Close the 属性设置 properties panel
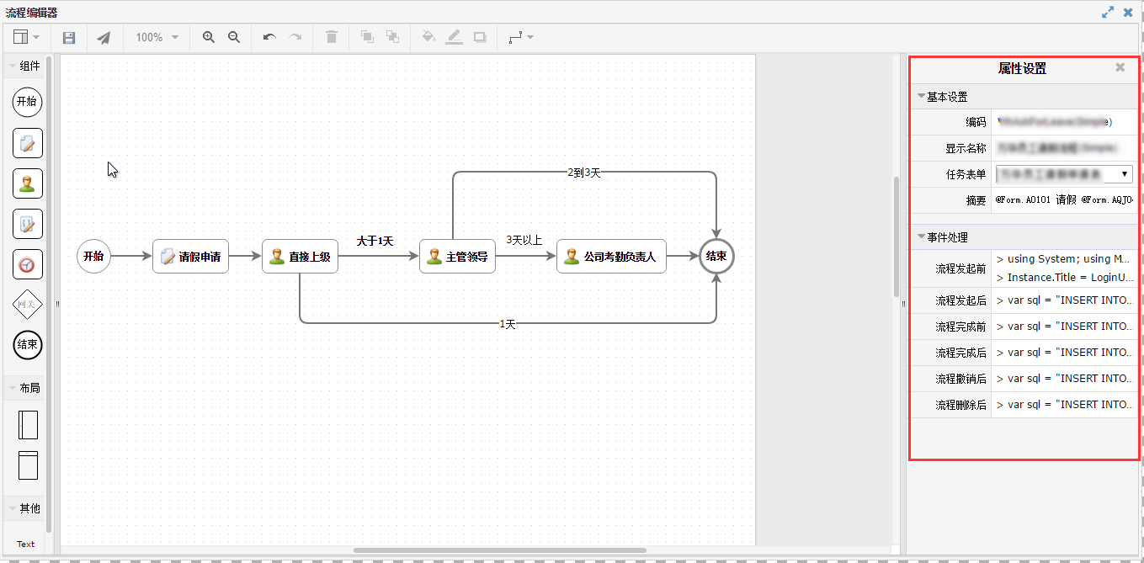This screenshot has height=563, width=1144. 1120,67
